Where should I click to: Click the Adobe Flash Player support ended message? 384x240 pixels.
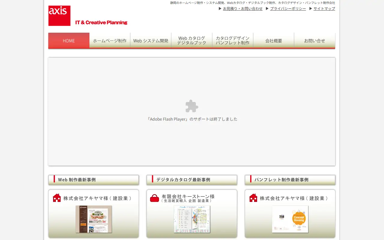(192, 119)
